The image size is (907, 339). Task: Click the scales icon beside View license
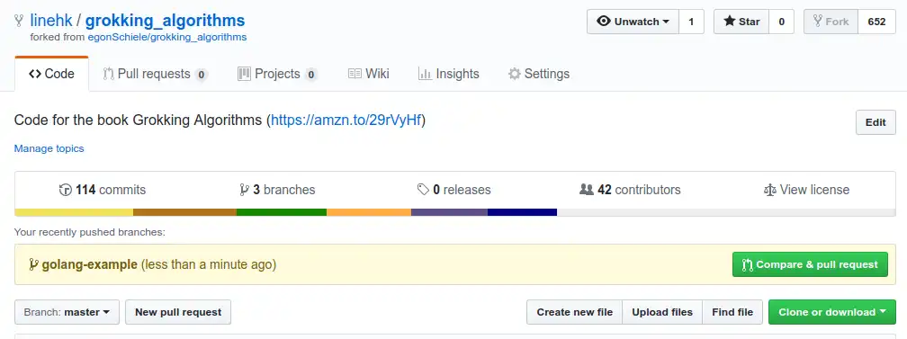pyautogui.click(x=770, y=190)
